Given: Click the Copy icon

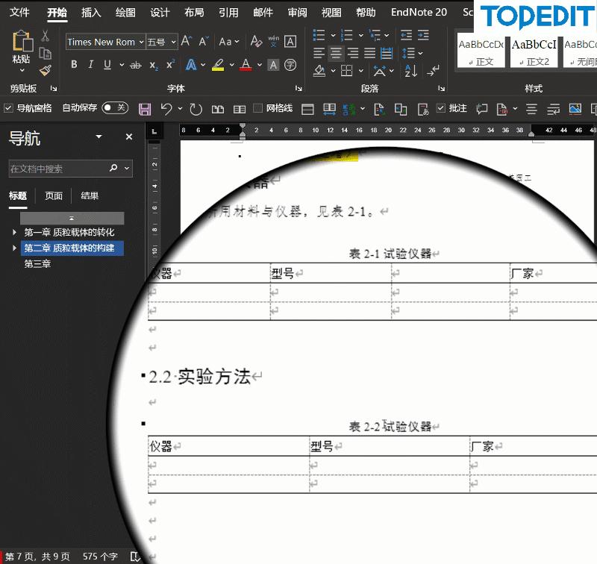Looking at the screenshot, I should click(x=45, y=53).
